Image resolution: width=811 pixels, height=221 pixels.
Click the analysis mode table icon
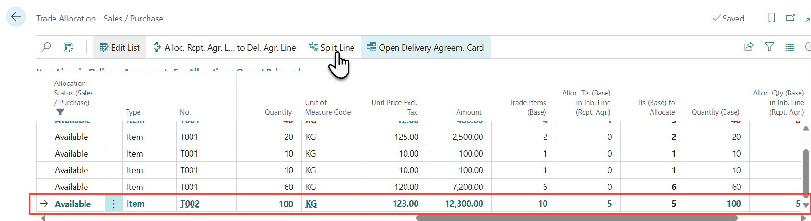tap(68, 47)
